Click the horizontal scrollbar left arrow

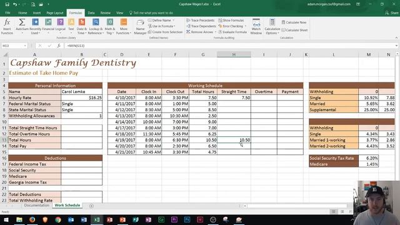tap(245, 206)
